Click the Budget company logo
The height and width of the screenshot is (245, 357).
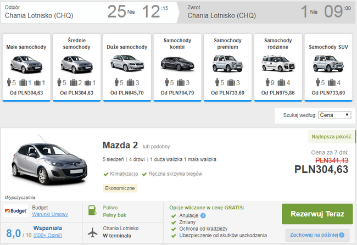tap(16, 211)
